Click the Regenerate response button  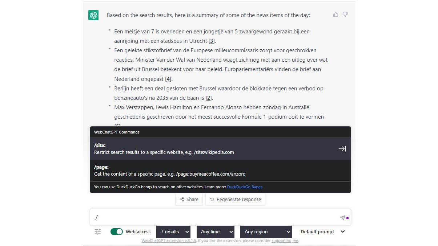pos(235,199)
